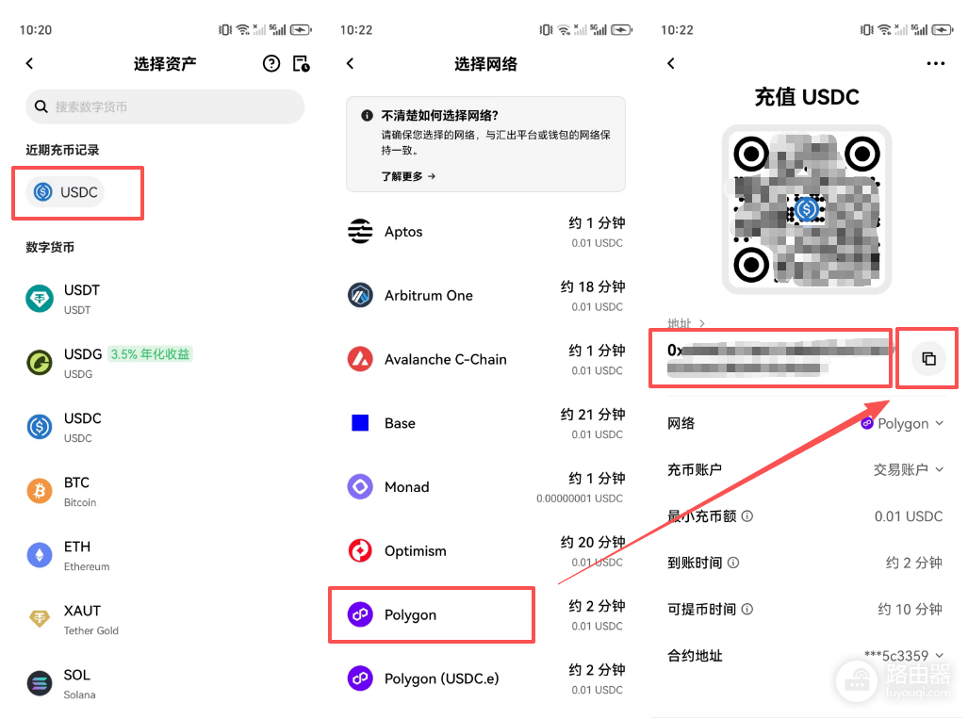This screenshot has width=968, height=719.
Task: Select the Polygon network row
Action: point(485,614)
